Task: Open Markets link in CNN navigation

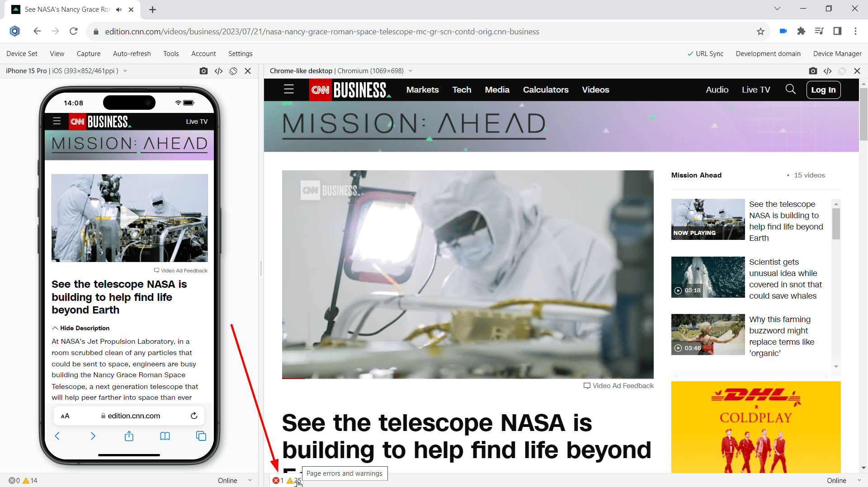Action: pyautogui.click(x=422, y=89)
